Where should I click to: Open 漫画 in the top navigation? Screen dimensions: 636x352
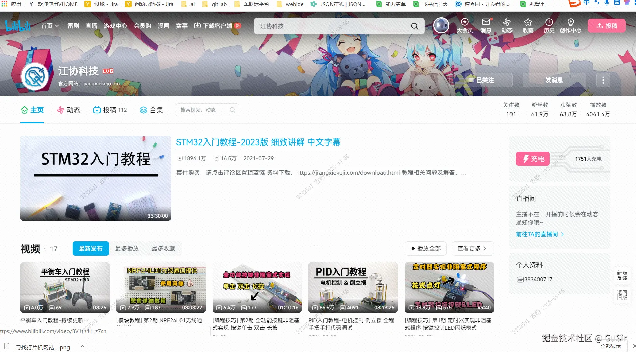pyautogui.click(x=163, y=26)
